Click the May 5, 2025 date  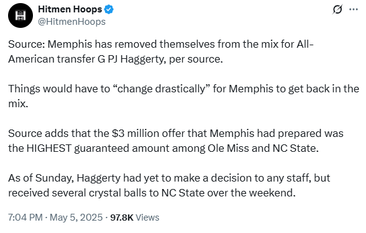pyautogui.click(x=76, y=218)
